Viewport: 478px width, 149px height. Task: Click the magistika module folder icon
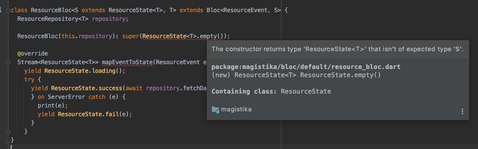[x=215, y=110]
